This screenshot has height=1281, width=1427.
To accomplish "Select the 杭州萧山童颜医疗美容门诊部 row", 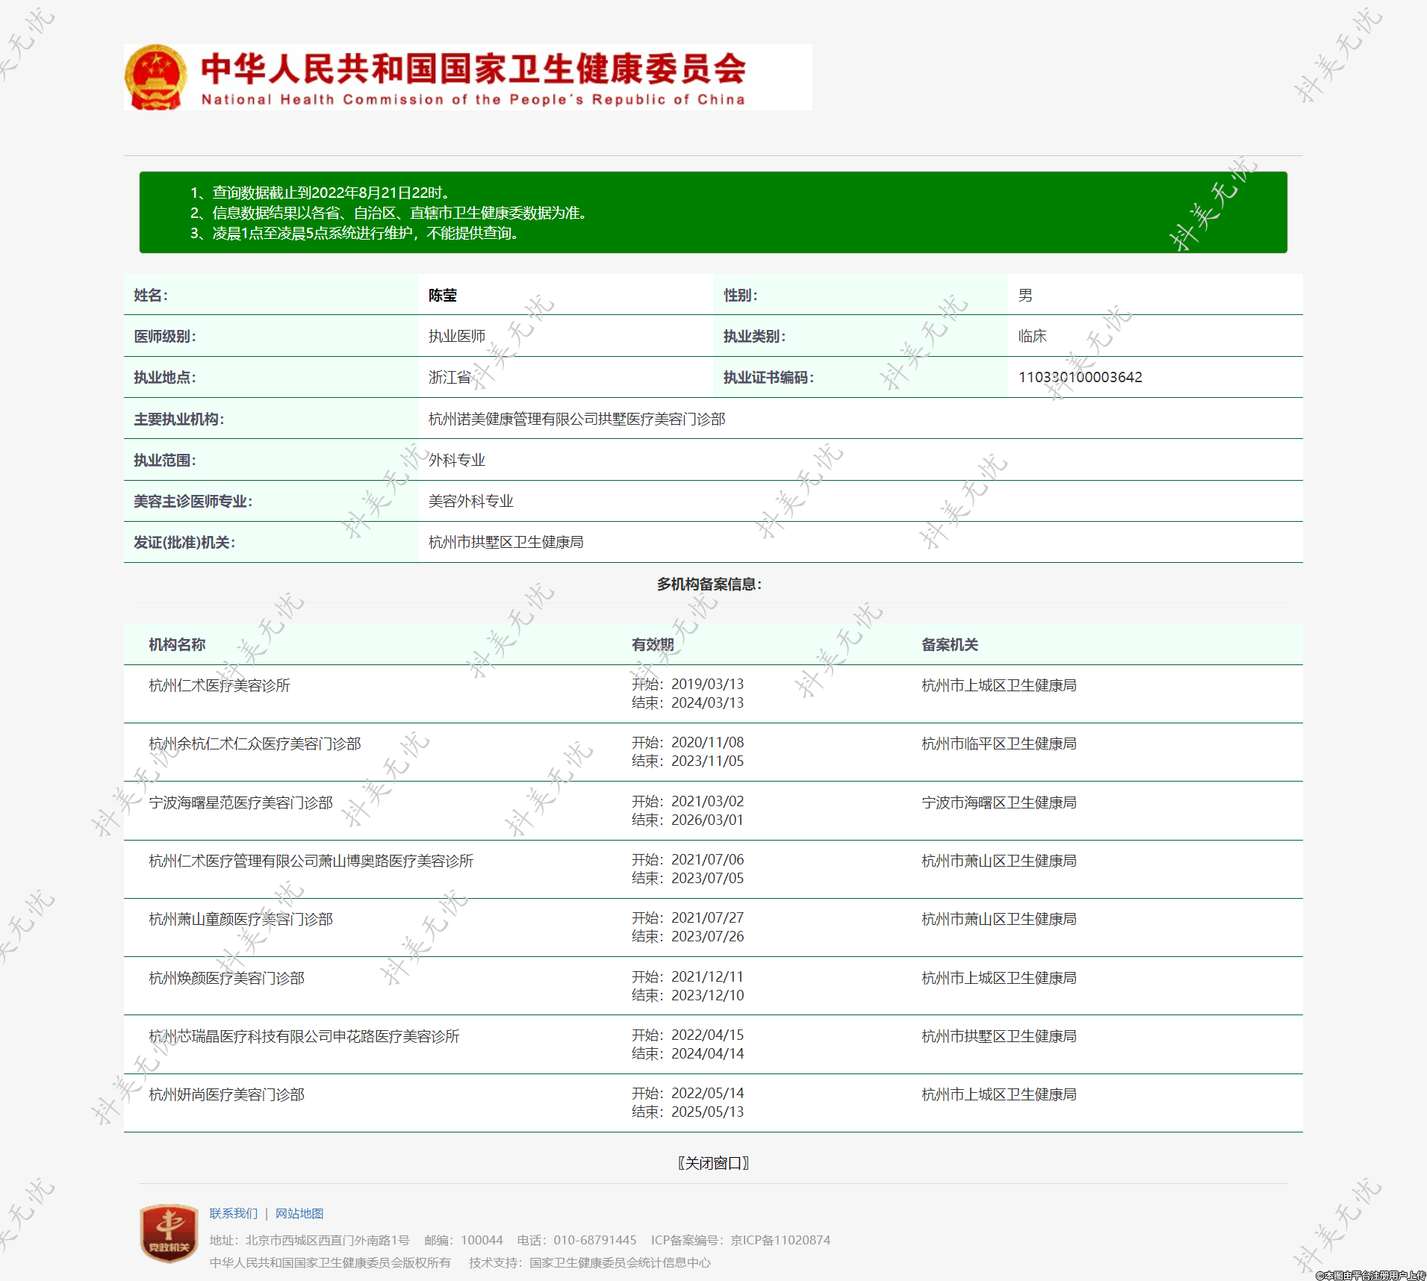I will pyautogui.click(x=240, y=920).
